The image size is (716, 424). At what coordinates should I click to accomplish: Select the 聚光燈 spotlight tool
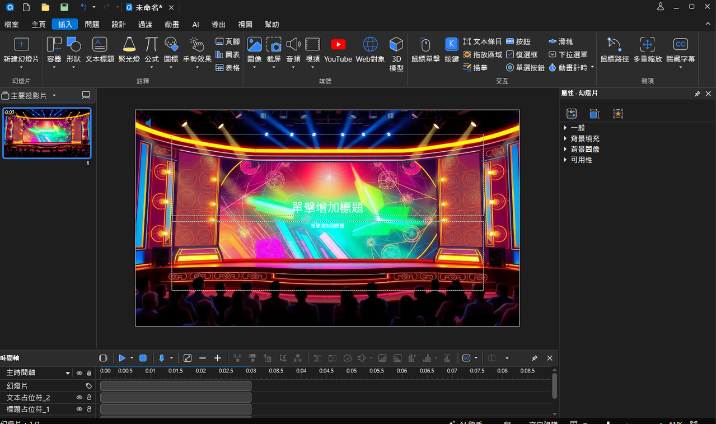coord(129,50)
